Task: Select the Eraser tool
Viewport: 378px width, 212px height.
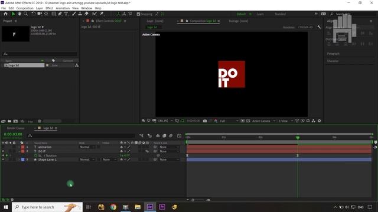Action: tap(86, 14)
